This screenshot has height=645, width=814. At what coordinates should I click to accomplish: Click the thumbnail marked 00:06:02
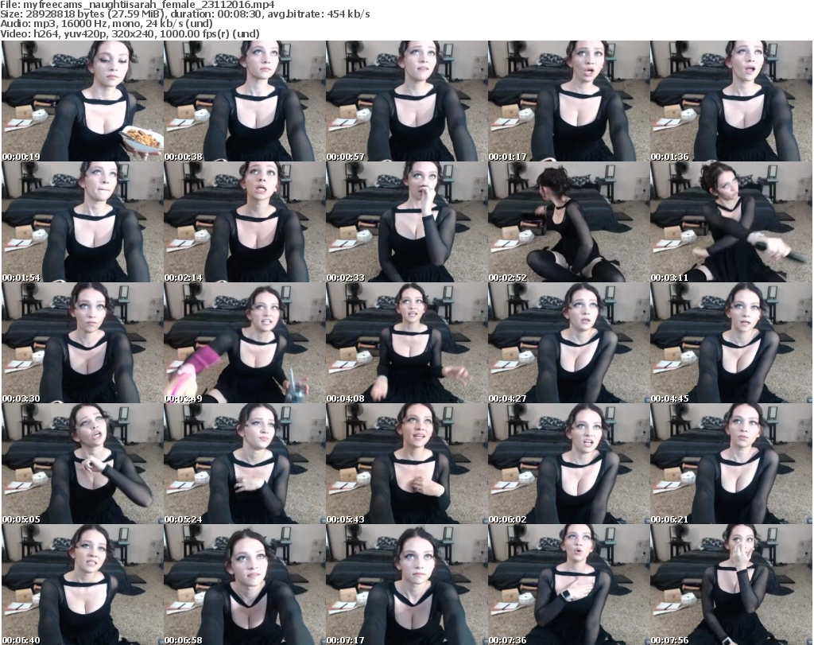click(568, 464)
